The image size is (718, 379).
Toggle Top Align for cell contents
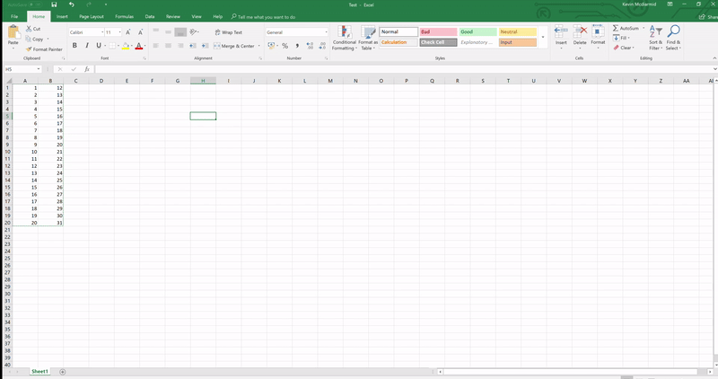pyautogui.click(x=155, y=31)
